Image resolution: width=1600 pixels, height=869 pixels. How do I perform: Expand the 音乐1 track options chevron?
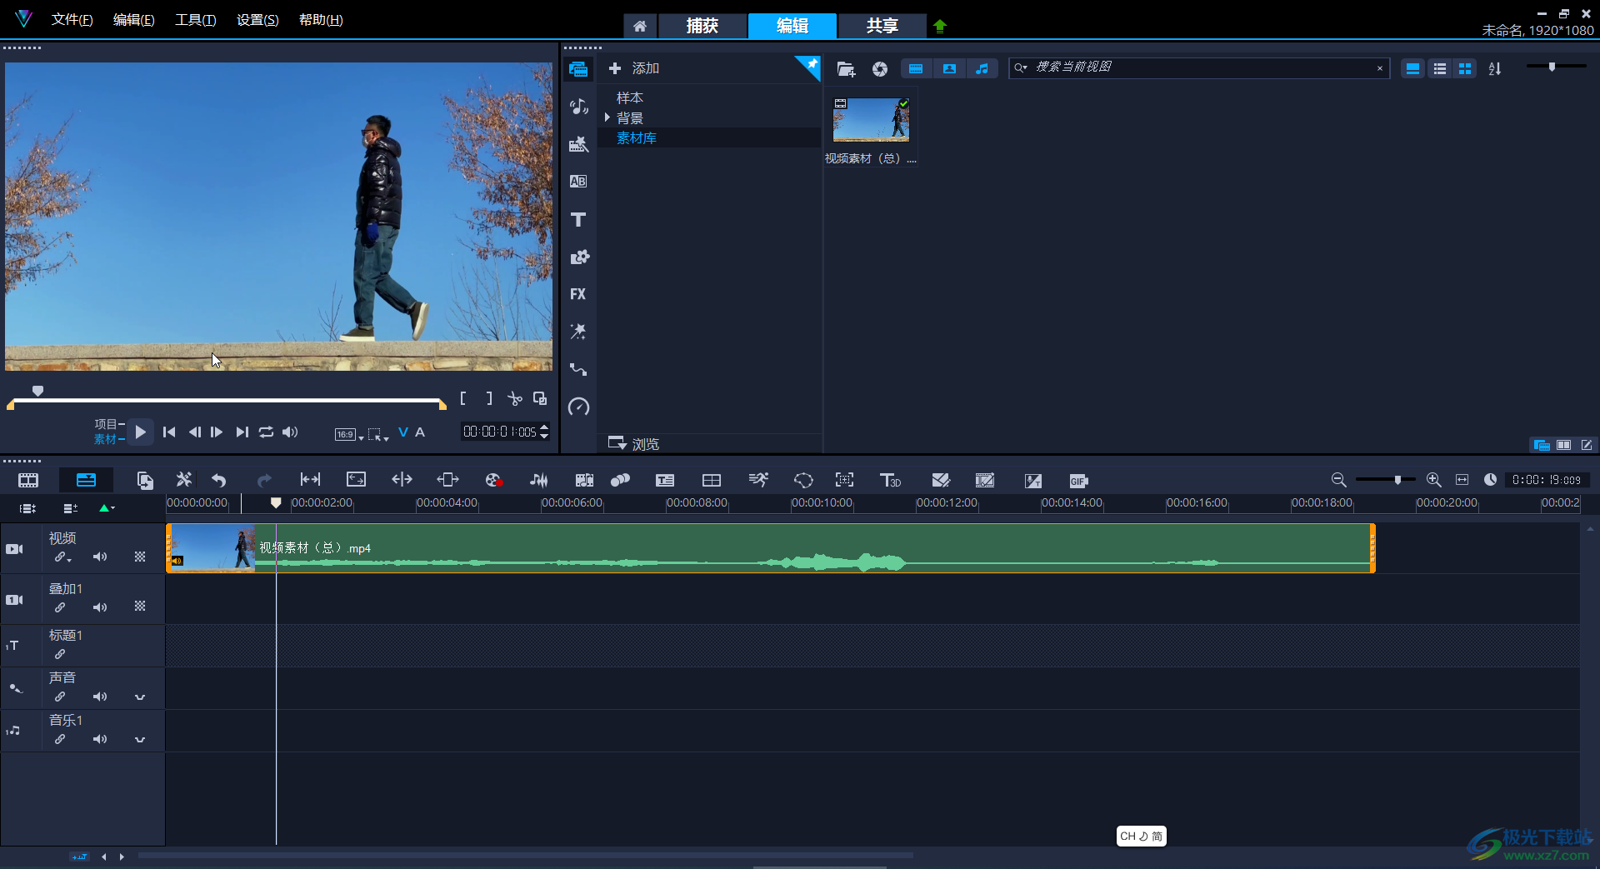tap(140, 739)
